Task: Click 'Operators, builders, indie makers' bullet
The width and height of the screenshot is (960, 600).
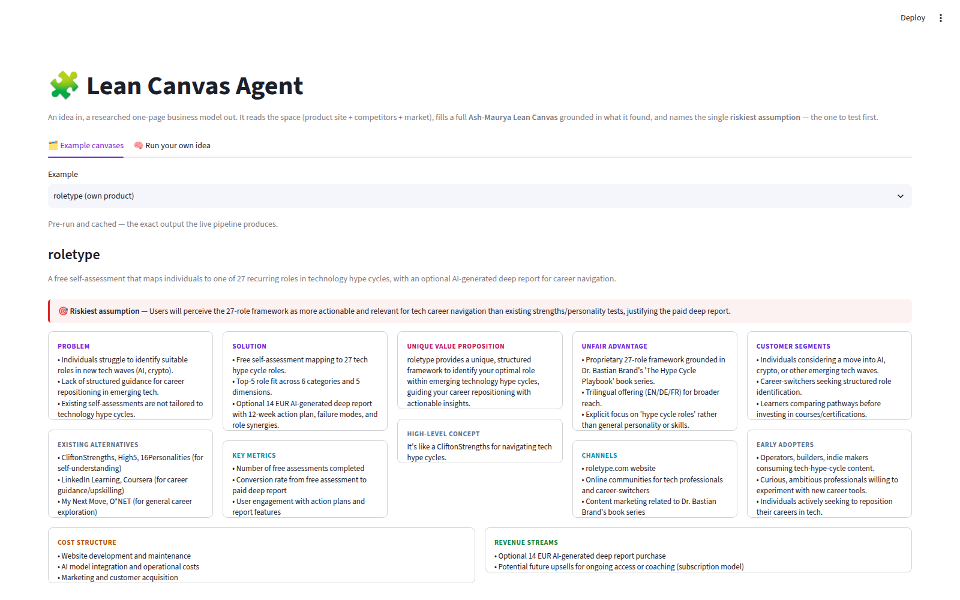Action: coord(815,463)
